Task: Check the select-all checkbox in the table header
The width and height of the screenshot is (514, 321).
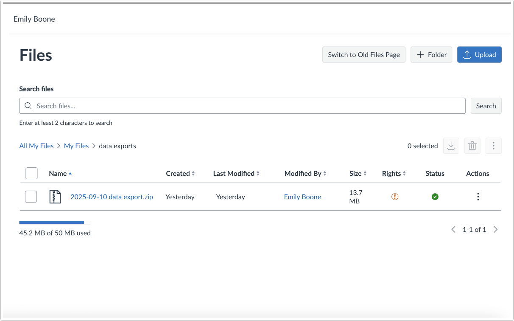Action: [31, 173]
